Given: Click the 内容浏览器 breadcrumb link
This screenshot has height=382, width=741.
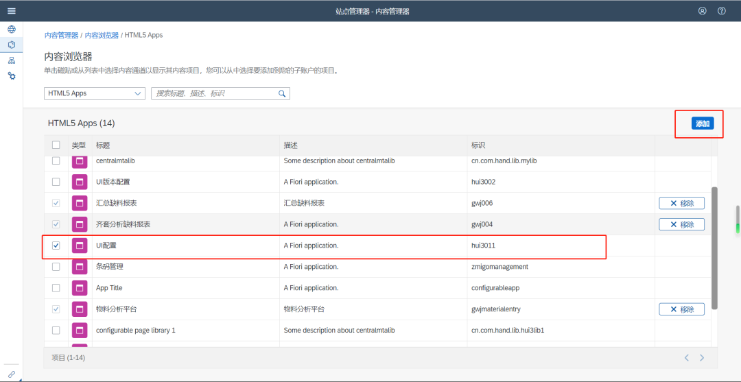Looking at the screenshot, I should point(102,36).
